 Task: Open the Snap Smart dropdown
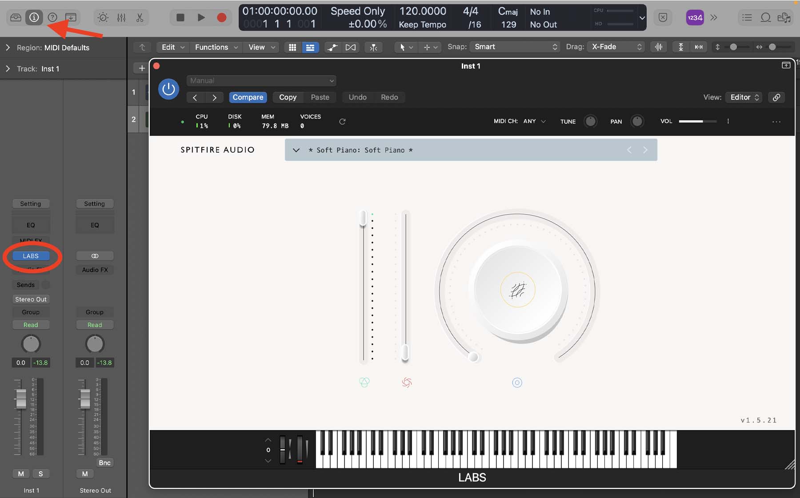point(515,47)
